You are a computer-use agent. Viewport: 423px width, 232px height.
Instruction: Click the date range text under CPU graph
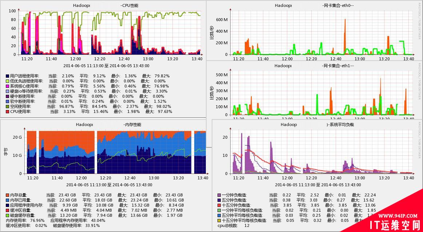[x=106, y=65]
